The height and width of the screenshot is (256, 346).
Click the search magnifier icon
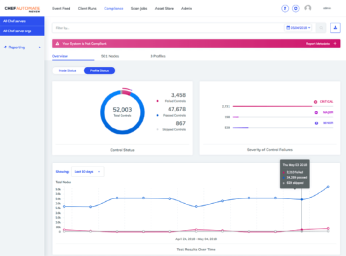click(321, 28)
